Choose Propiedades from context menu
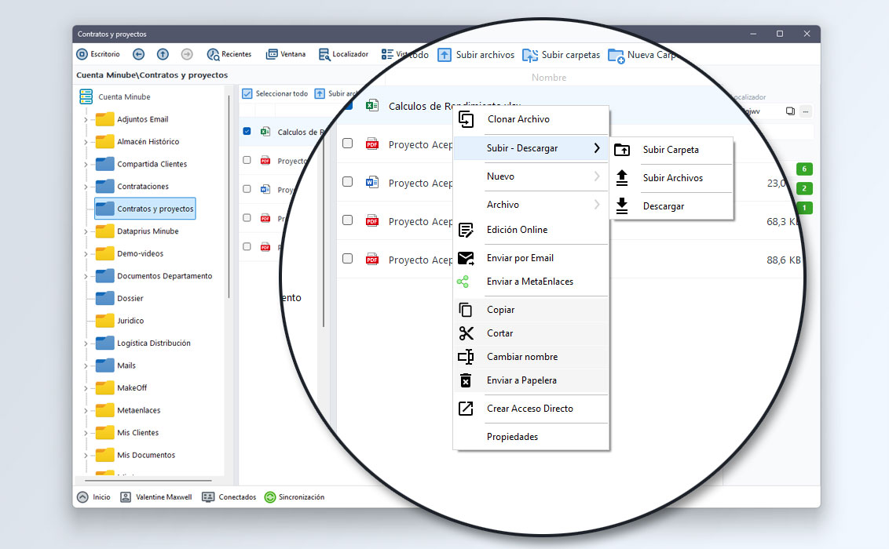This screenshot has height=549, width=889. coord(531,437)
